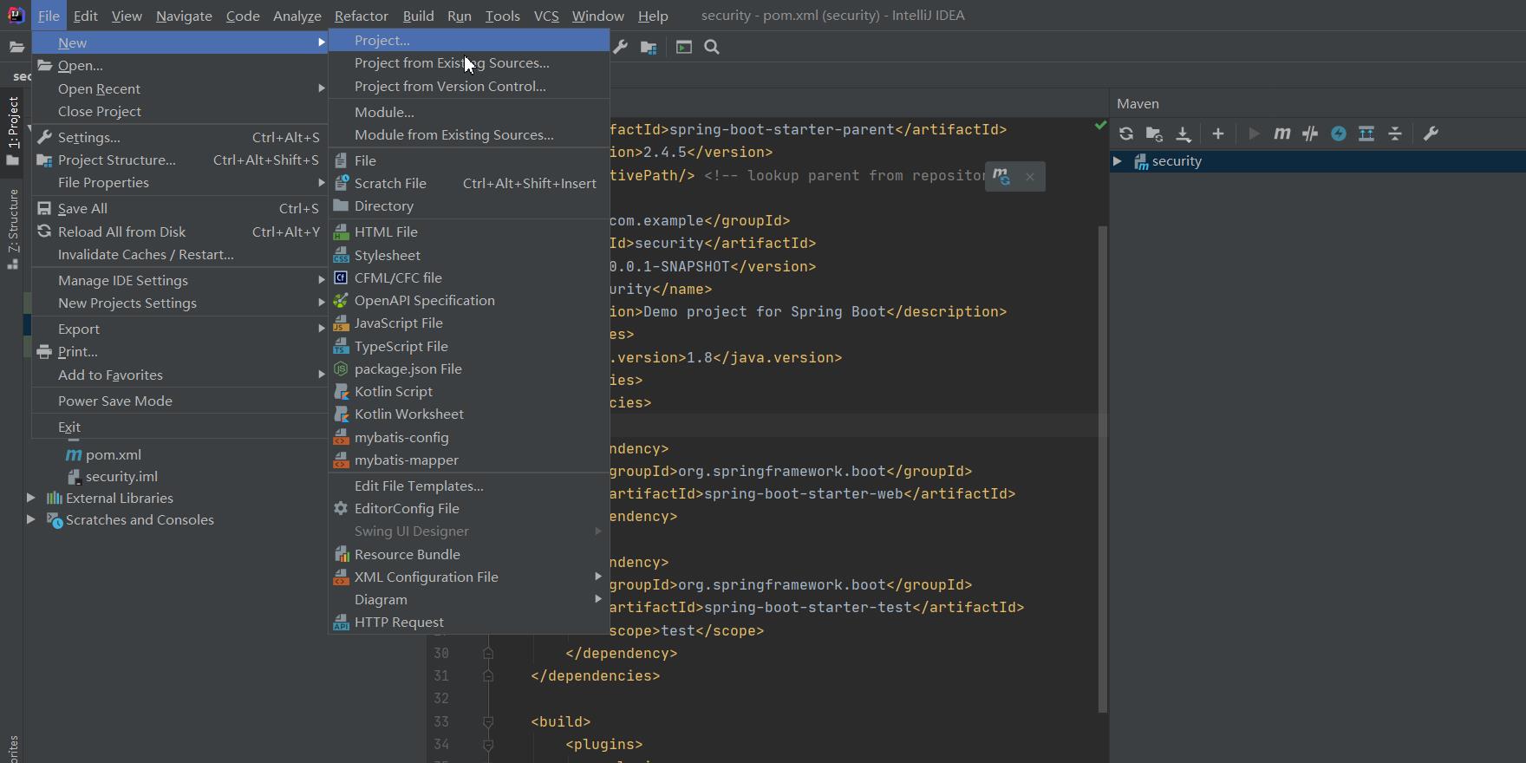Click Download Sources and Documentation icon in Maven
1526x763 pixels.
(1183, 134)
